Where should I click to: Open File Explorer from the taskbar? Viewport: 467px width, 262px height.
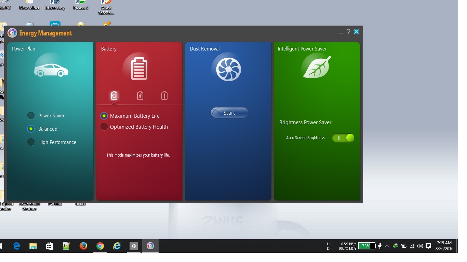point(33,246)
